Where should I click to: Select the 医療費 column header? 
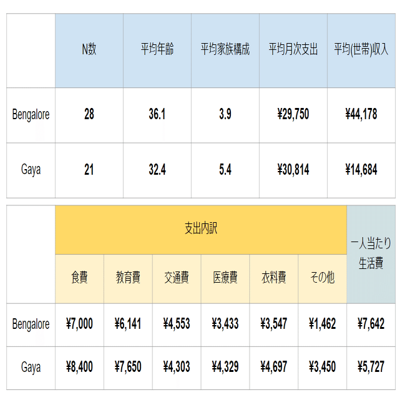225,278
